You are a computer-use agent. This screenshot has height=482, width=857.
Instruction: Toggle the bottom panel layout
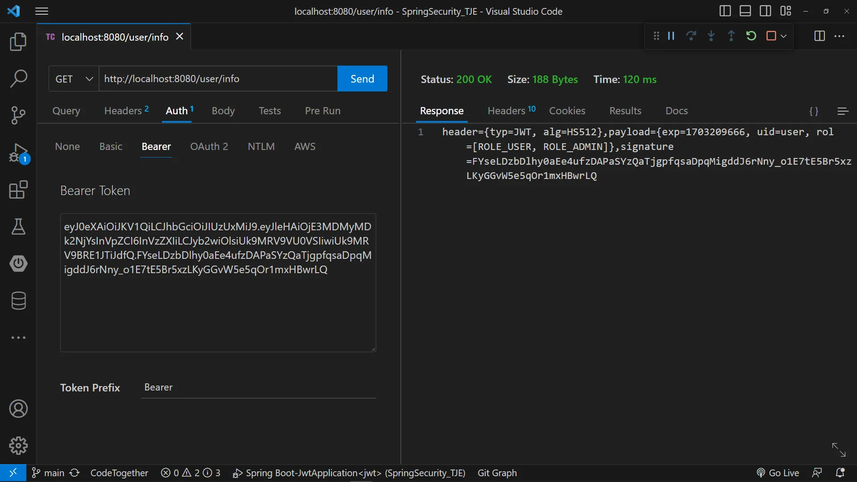[x=745, y=11]
